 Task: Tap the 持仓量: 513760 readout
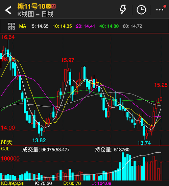pos(112,150)
